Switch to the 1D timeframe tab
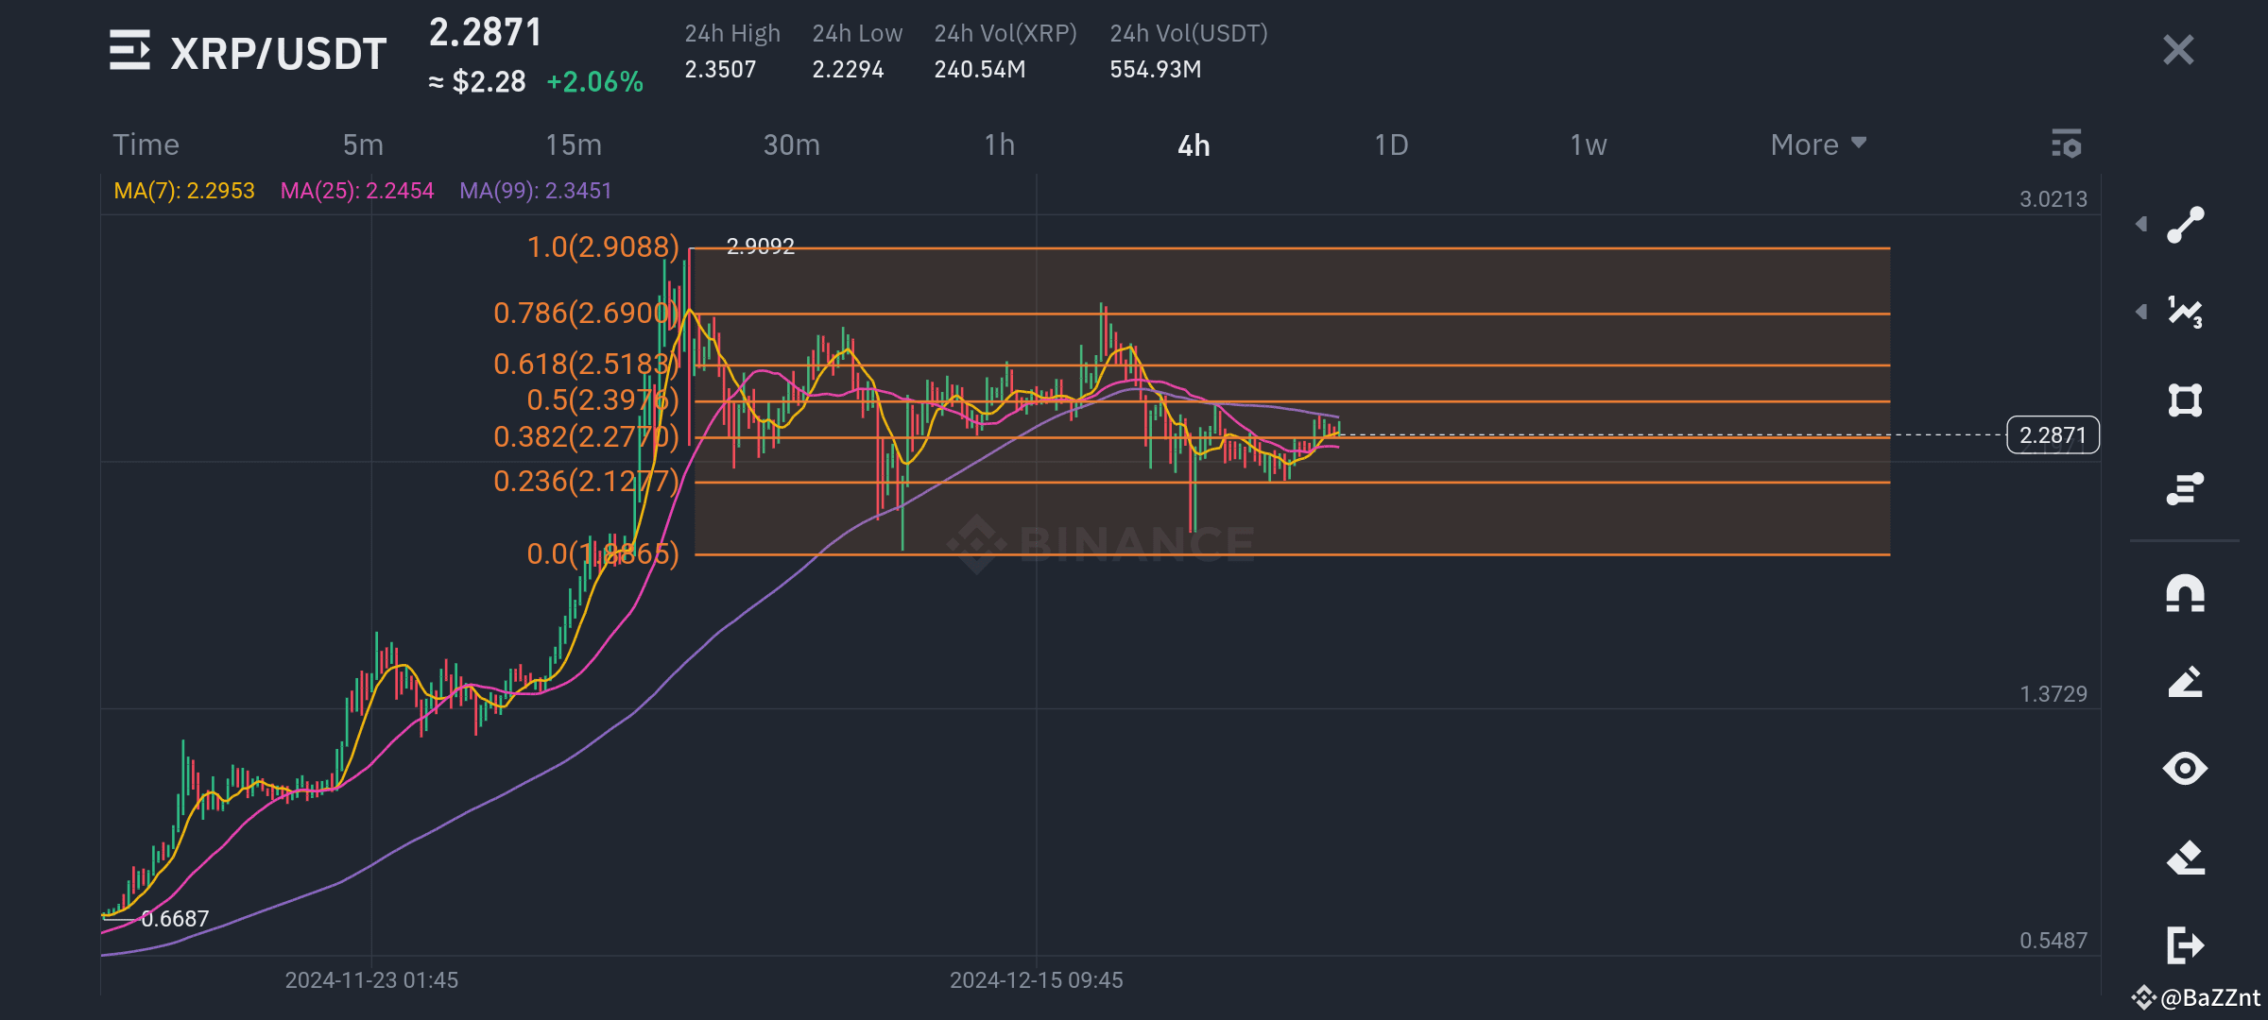Image resolution: width=2268 pixels, height=1020 pixels. coord(1389,144)
